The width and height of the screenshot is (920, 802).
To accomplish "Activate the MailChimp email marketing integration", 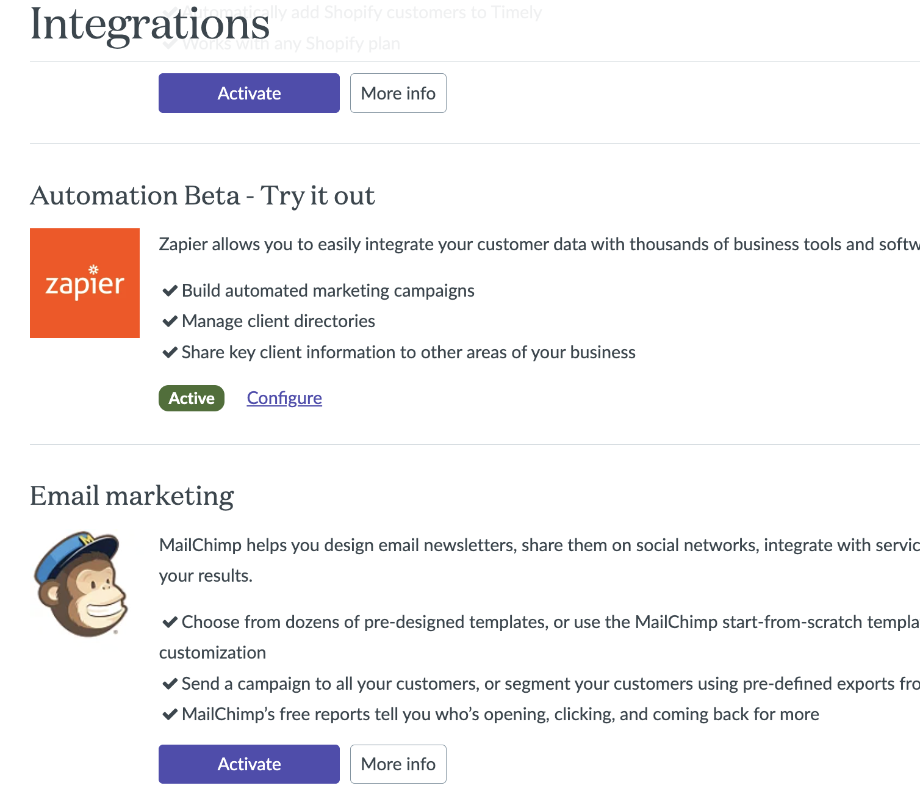I will point(249,764).
